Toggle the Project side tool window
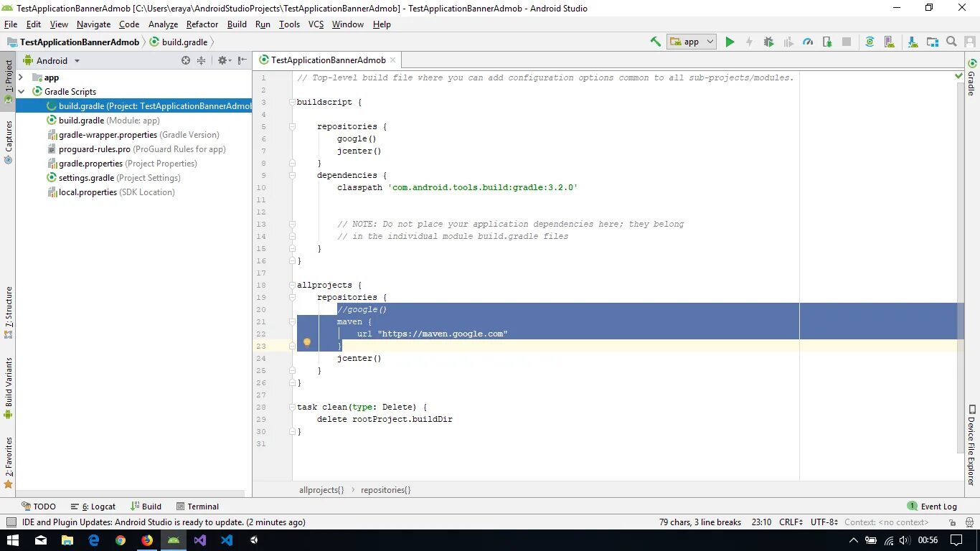This screenshot has height=551, width=980. pos(8,80)
